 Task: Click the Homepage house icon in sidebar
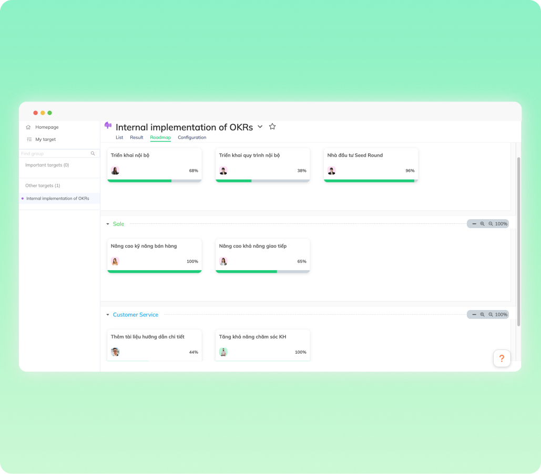coord(28,127)
